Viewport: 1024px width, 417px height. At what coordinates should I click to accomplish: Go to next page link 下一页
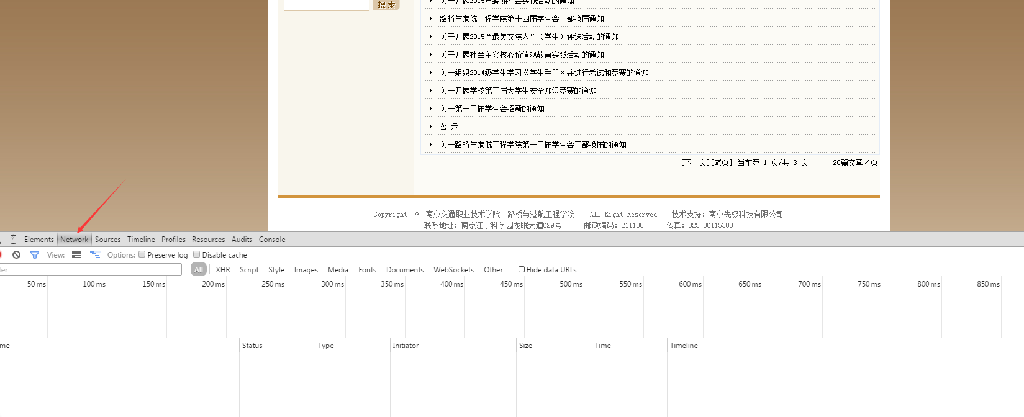coord(696,163)
